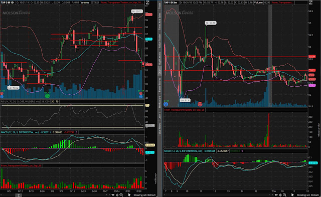Image resolution: width=321 pixels, height=197 pixels.
Task: Click zoom-in magnifier under right 5m chart
Action: (284, 195)
